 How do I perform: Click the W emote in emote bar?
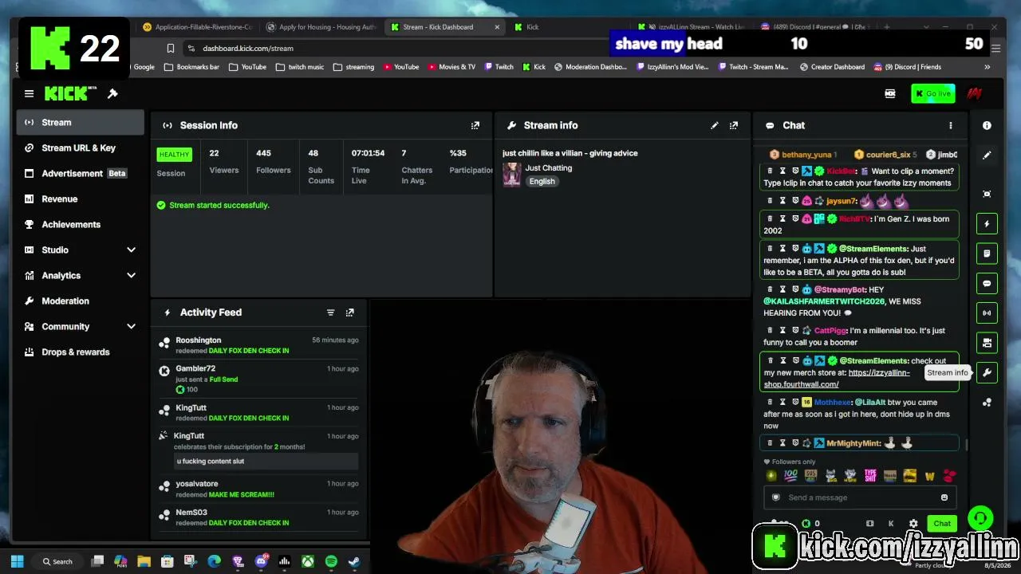point(929,476)
